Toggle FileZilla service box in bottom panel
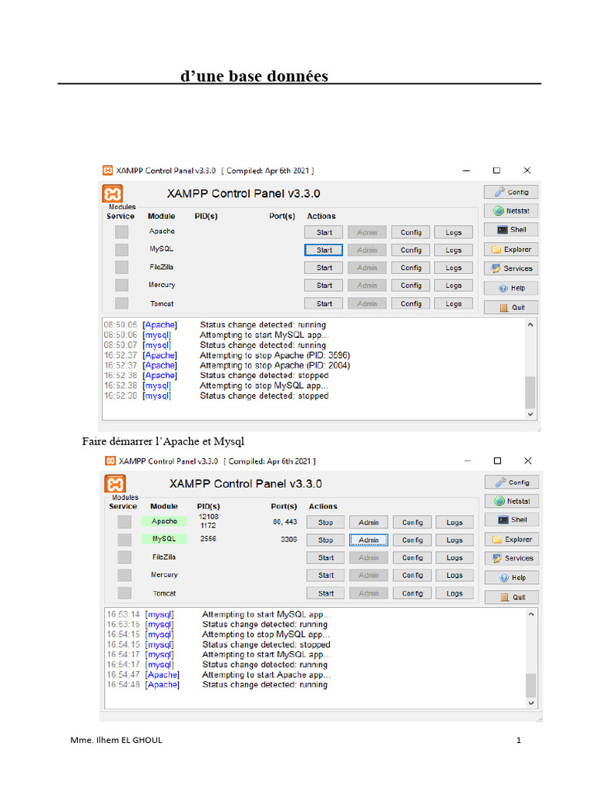Image resolution: width=592 pixels, height=790 pixels. pos(124,557)
